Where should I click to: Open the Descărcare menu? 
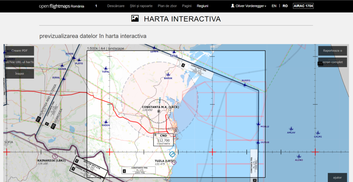[x=116, y=6]
